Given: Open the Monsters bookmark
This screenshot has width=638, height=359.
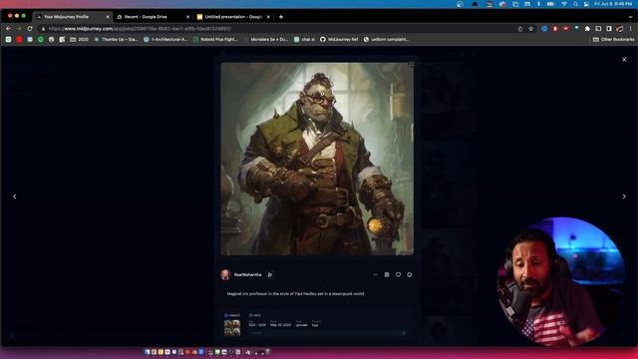Looking at the screenshot, I should click(266, 40).
